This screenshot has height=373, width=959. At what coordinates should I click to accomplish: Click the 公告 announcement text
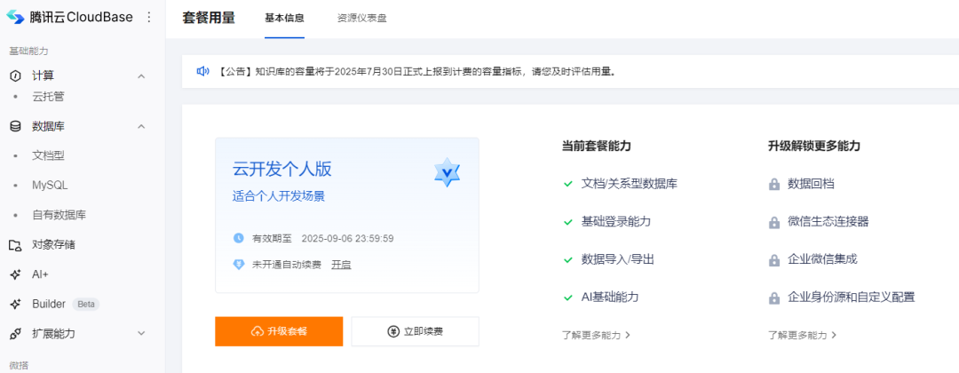tap(416, 72)
